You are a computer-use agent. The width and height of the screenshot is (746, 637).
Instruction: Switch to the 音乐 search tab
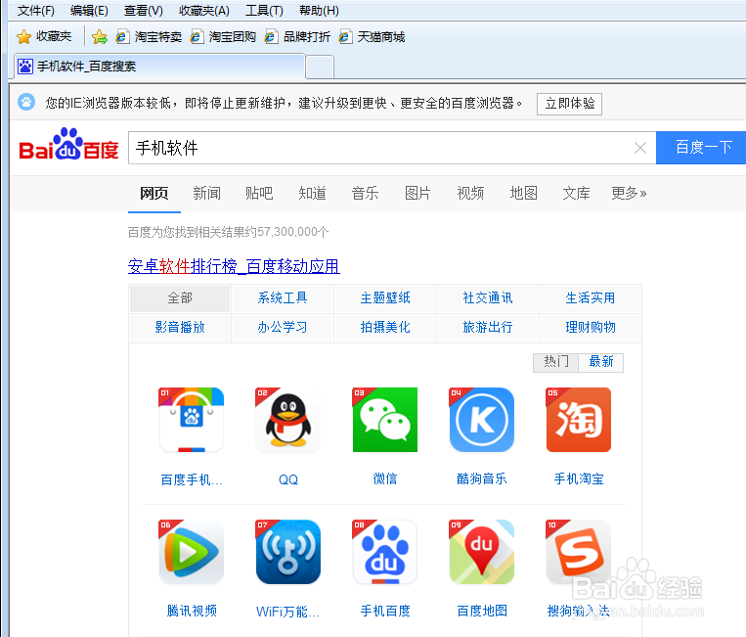(x=365, y=193)
